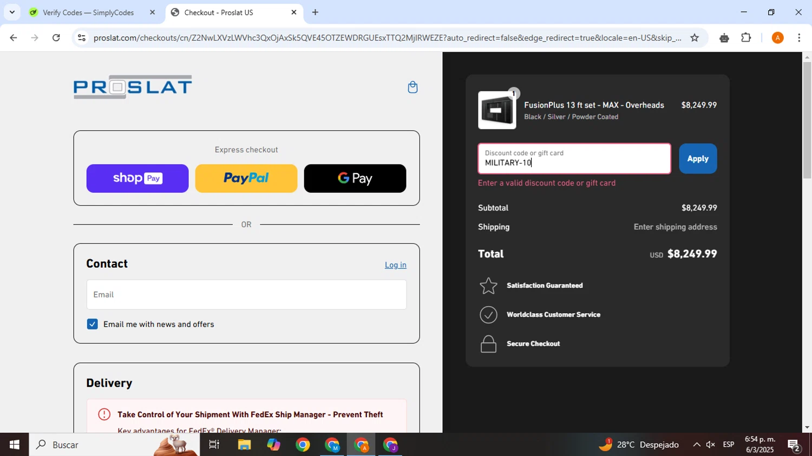Reload the checkout page

[56, 38]
